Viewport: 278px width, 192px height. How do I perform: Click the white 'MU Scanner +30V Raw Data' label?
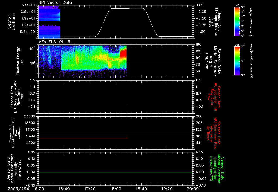click(17, 97)
